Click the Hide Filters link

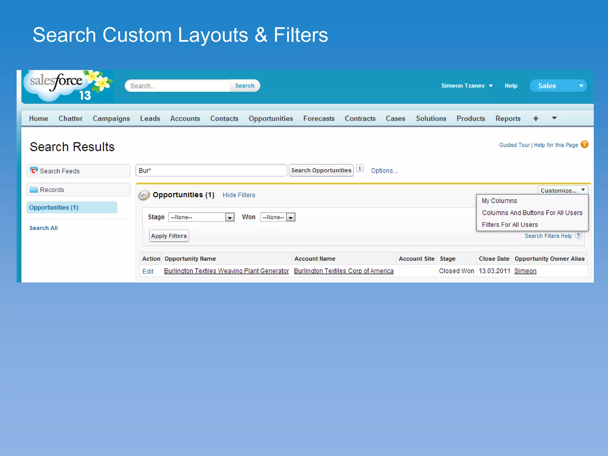[239, 195]
